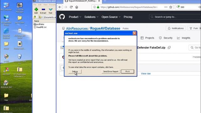Click the Go to file search field
201x113 pixels.
(x=195, y=47)
